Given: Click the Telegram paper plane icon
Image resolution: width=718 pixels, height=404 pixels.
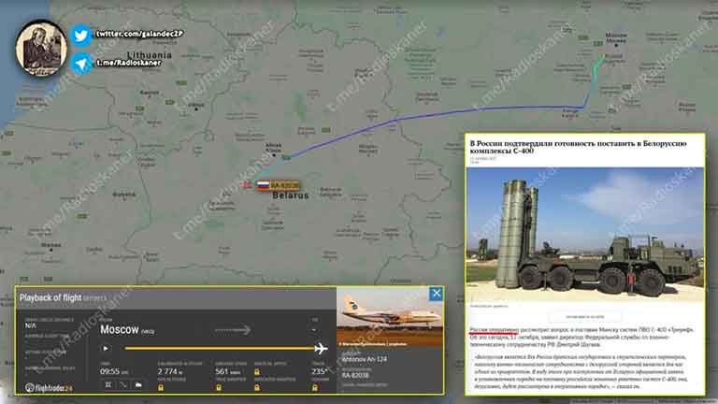Looking at the screenshot, I should pos(81,64).
